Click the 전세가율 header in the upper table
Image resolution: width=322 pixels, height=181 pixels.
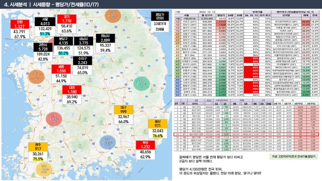[257, 12]
